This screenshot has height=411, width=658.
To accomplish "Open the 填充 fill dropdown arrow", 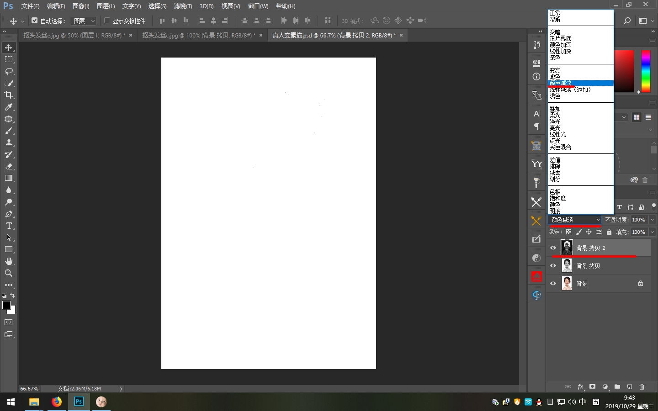I will click(x=652, y=232).
